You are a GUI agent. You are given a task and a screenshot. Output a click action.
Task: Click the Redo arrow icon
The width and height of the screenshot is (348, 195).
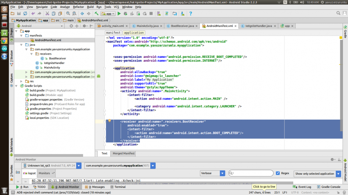pyautogui.click(x=39, y=14)
